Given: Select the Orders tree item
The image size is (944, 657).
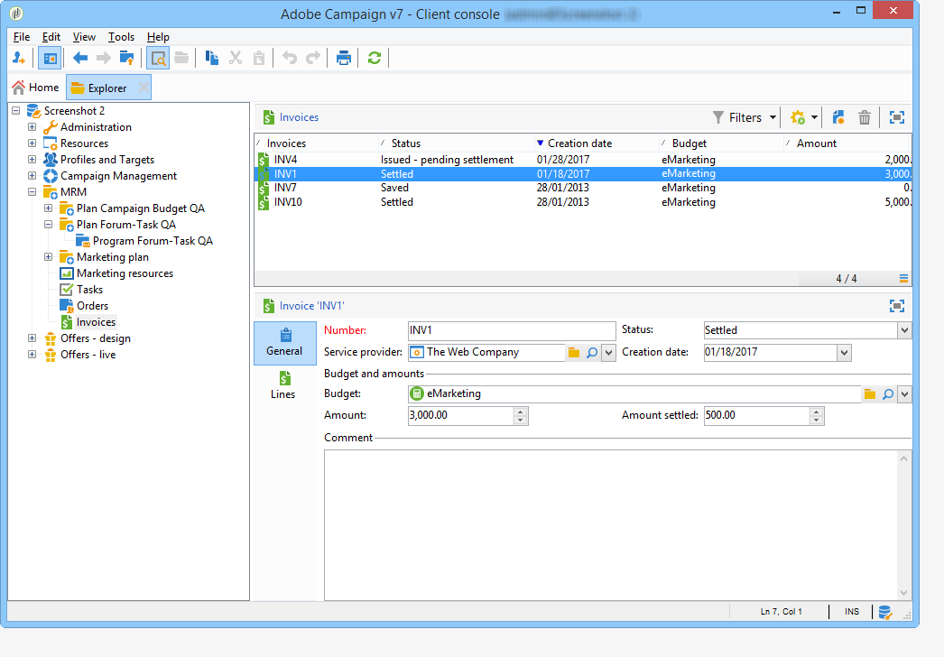Looking at the screenshot, I should pos(92,306).
